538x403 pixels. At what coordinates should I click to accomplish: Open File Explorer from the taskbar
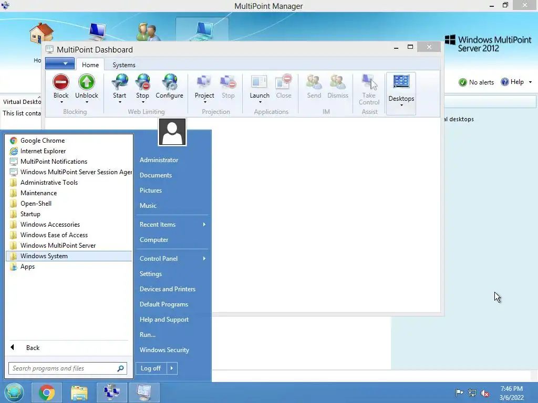coord(79,393)
